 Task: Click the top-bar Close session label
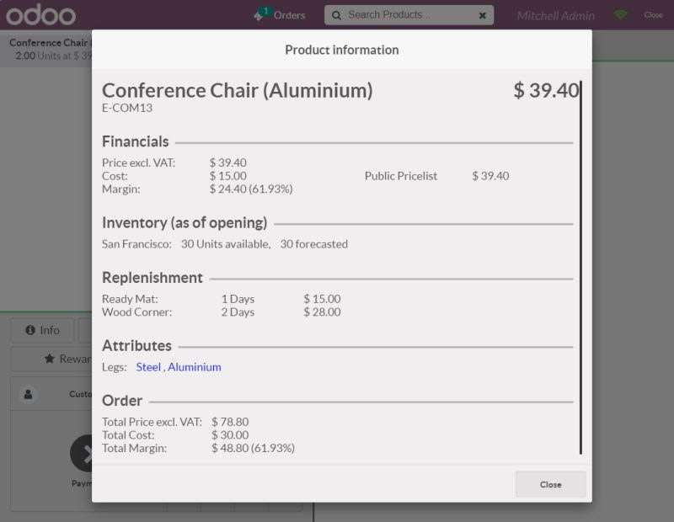653,15
